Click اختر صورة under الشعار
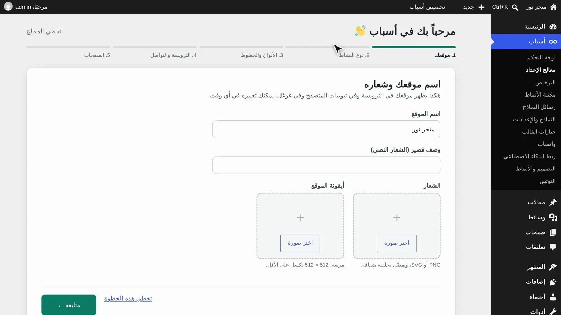The height and width of the screenshot is (315, 561). point(397,243)
